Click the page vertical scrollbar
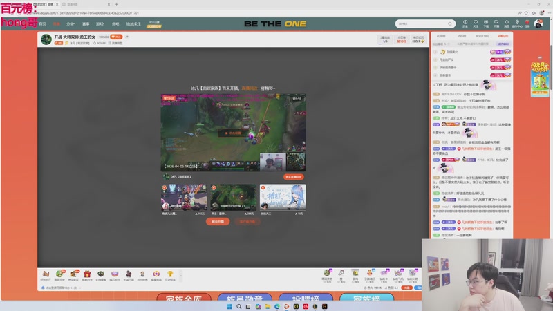 [551, 67]
